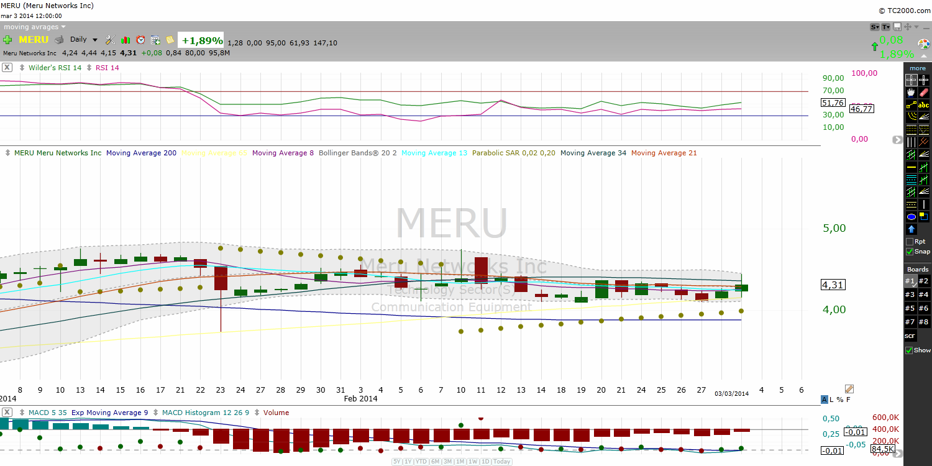
Task: Select the blue ellipse drawing tool
Action: (x=911, y=216)
